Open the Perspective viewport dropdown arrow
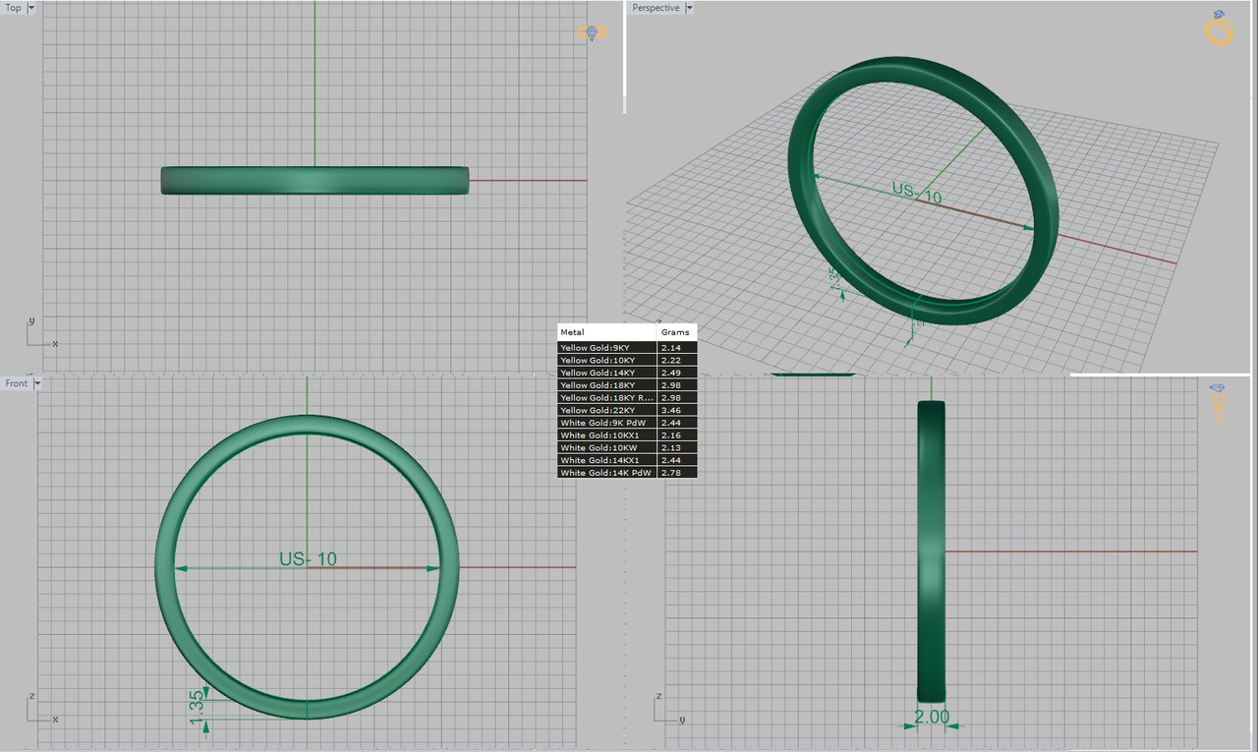 tap(689, 8)
